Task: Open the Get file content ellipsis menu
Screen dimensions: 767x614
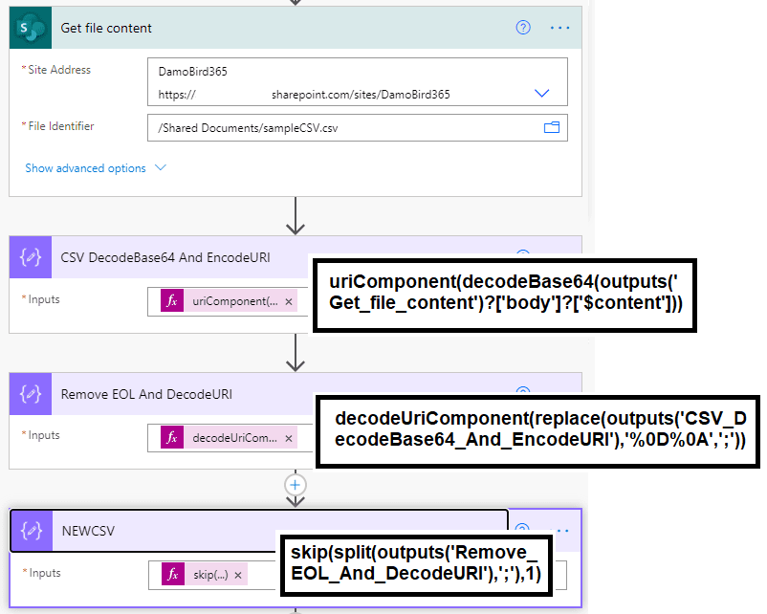Action: point(559,28)
